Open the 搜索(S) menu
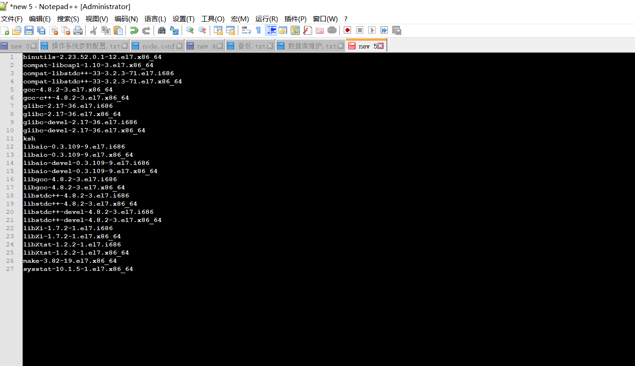The width and height of the screenshot is (635, 366). coord(68,19)
